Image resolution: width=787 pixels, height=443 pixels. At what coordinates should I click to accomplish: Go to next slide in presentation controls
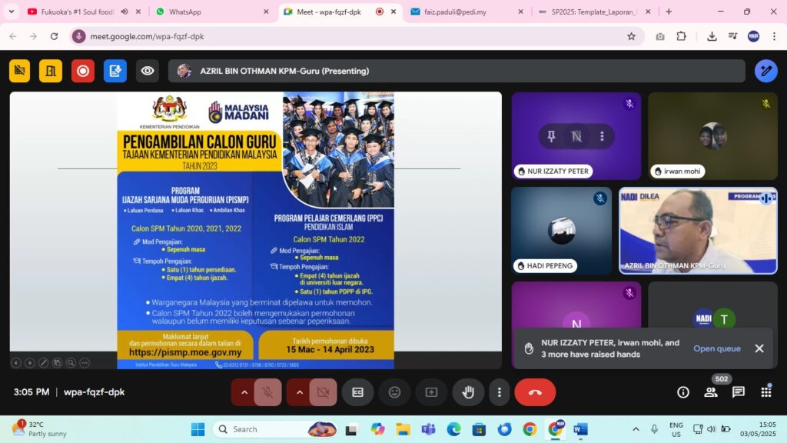coord(30,363)
